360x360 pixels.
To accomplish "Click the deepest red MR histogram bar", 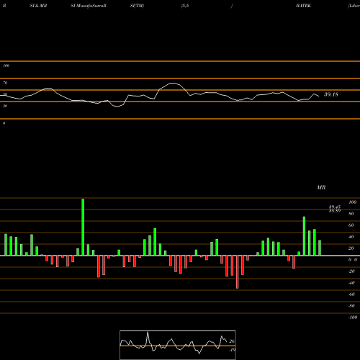I will coord(238,272).
